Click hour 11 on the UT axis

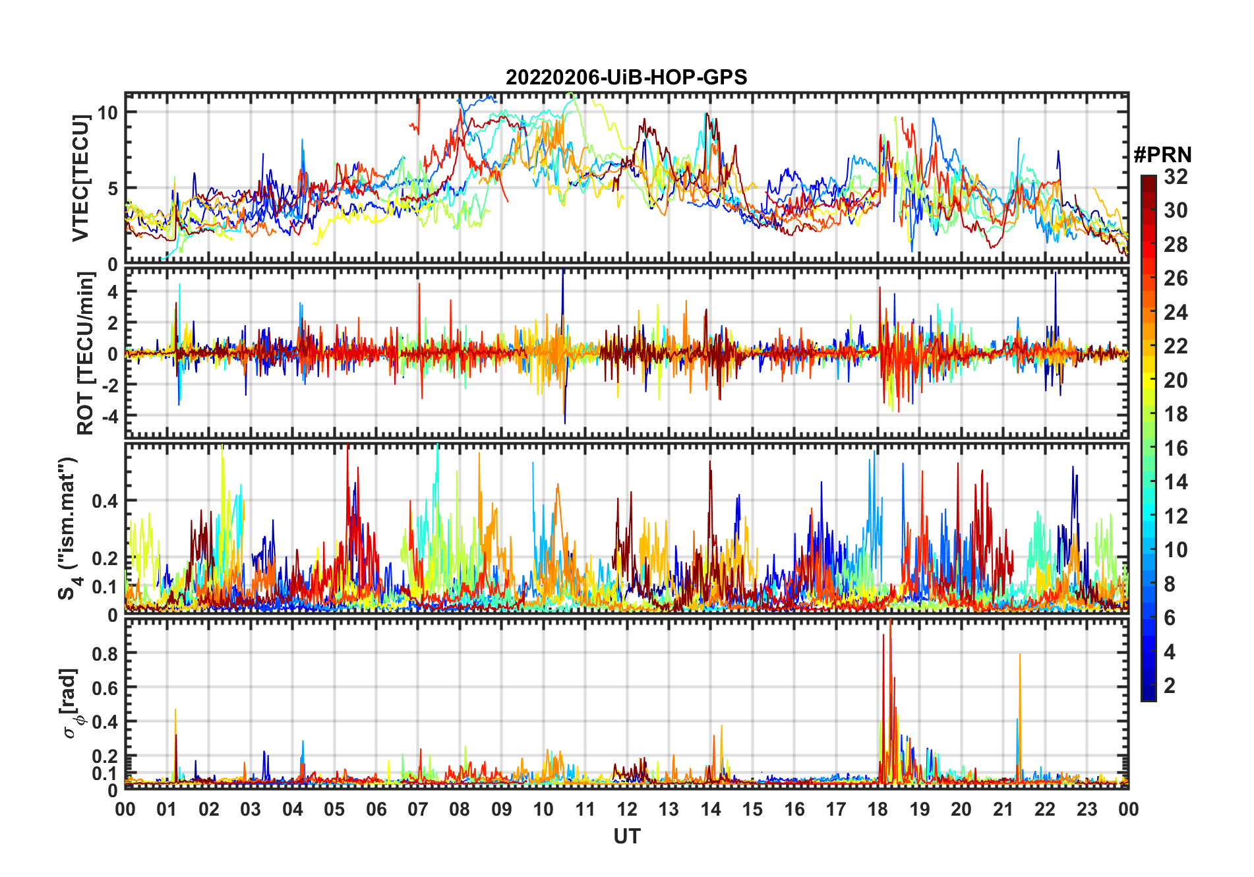click(585, 809)
